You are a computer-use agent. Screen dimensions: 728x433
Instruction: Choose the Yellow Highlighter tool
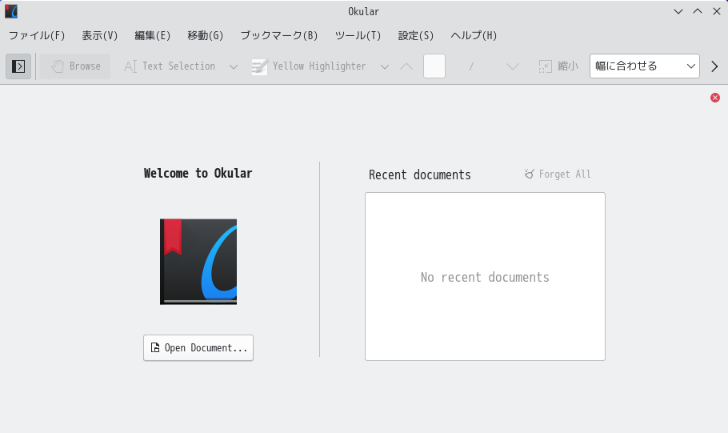tap(309, 66)
